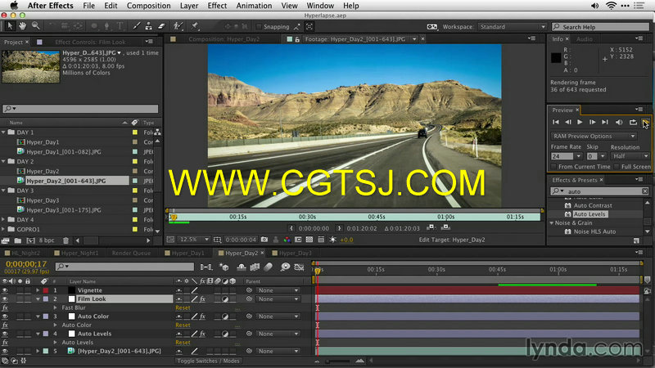Click the footage thumbnail in Project panel
Screen dimensions: 655x368
(31, 67)
